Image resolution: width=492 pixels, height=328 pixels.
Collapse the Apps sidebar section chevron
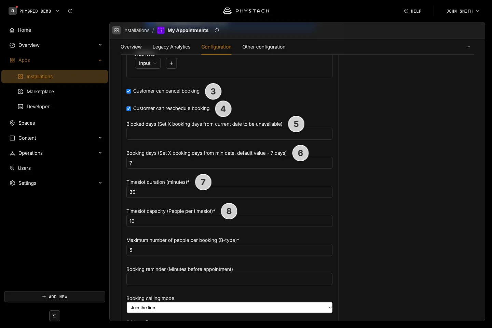point(100,60)
